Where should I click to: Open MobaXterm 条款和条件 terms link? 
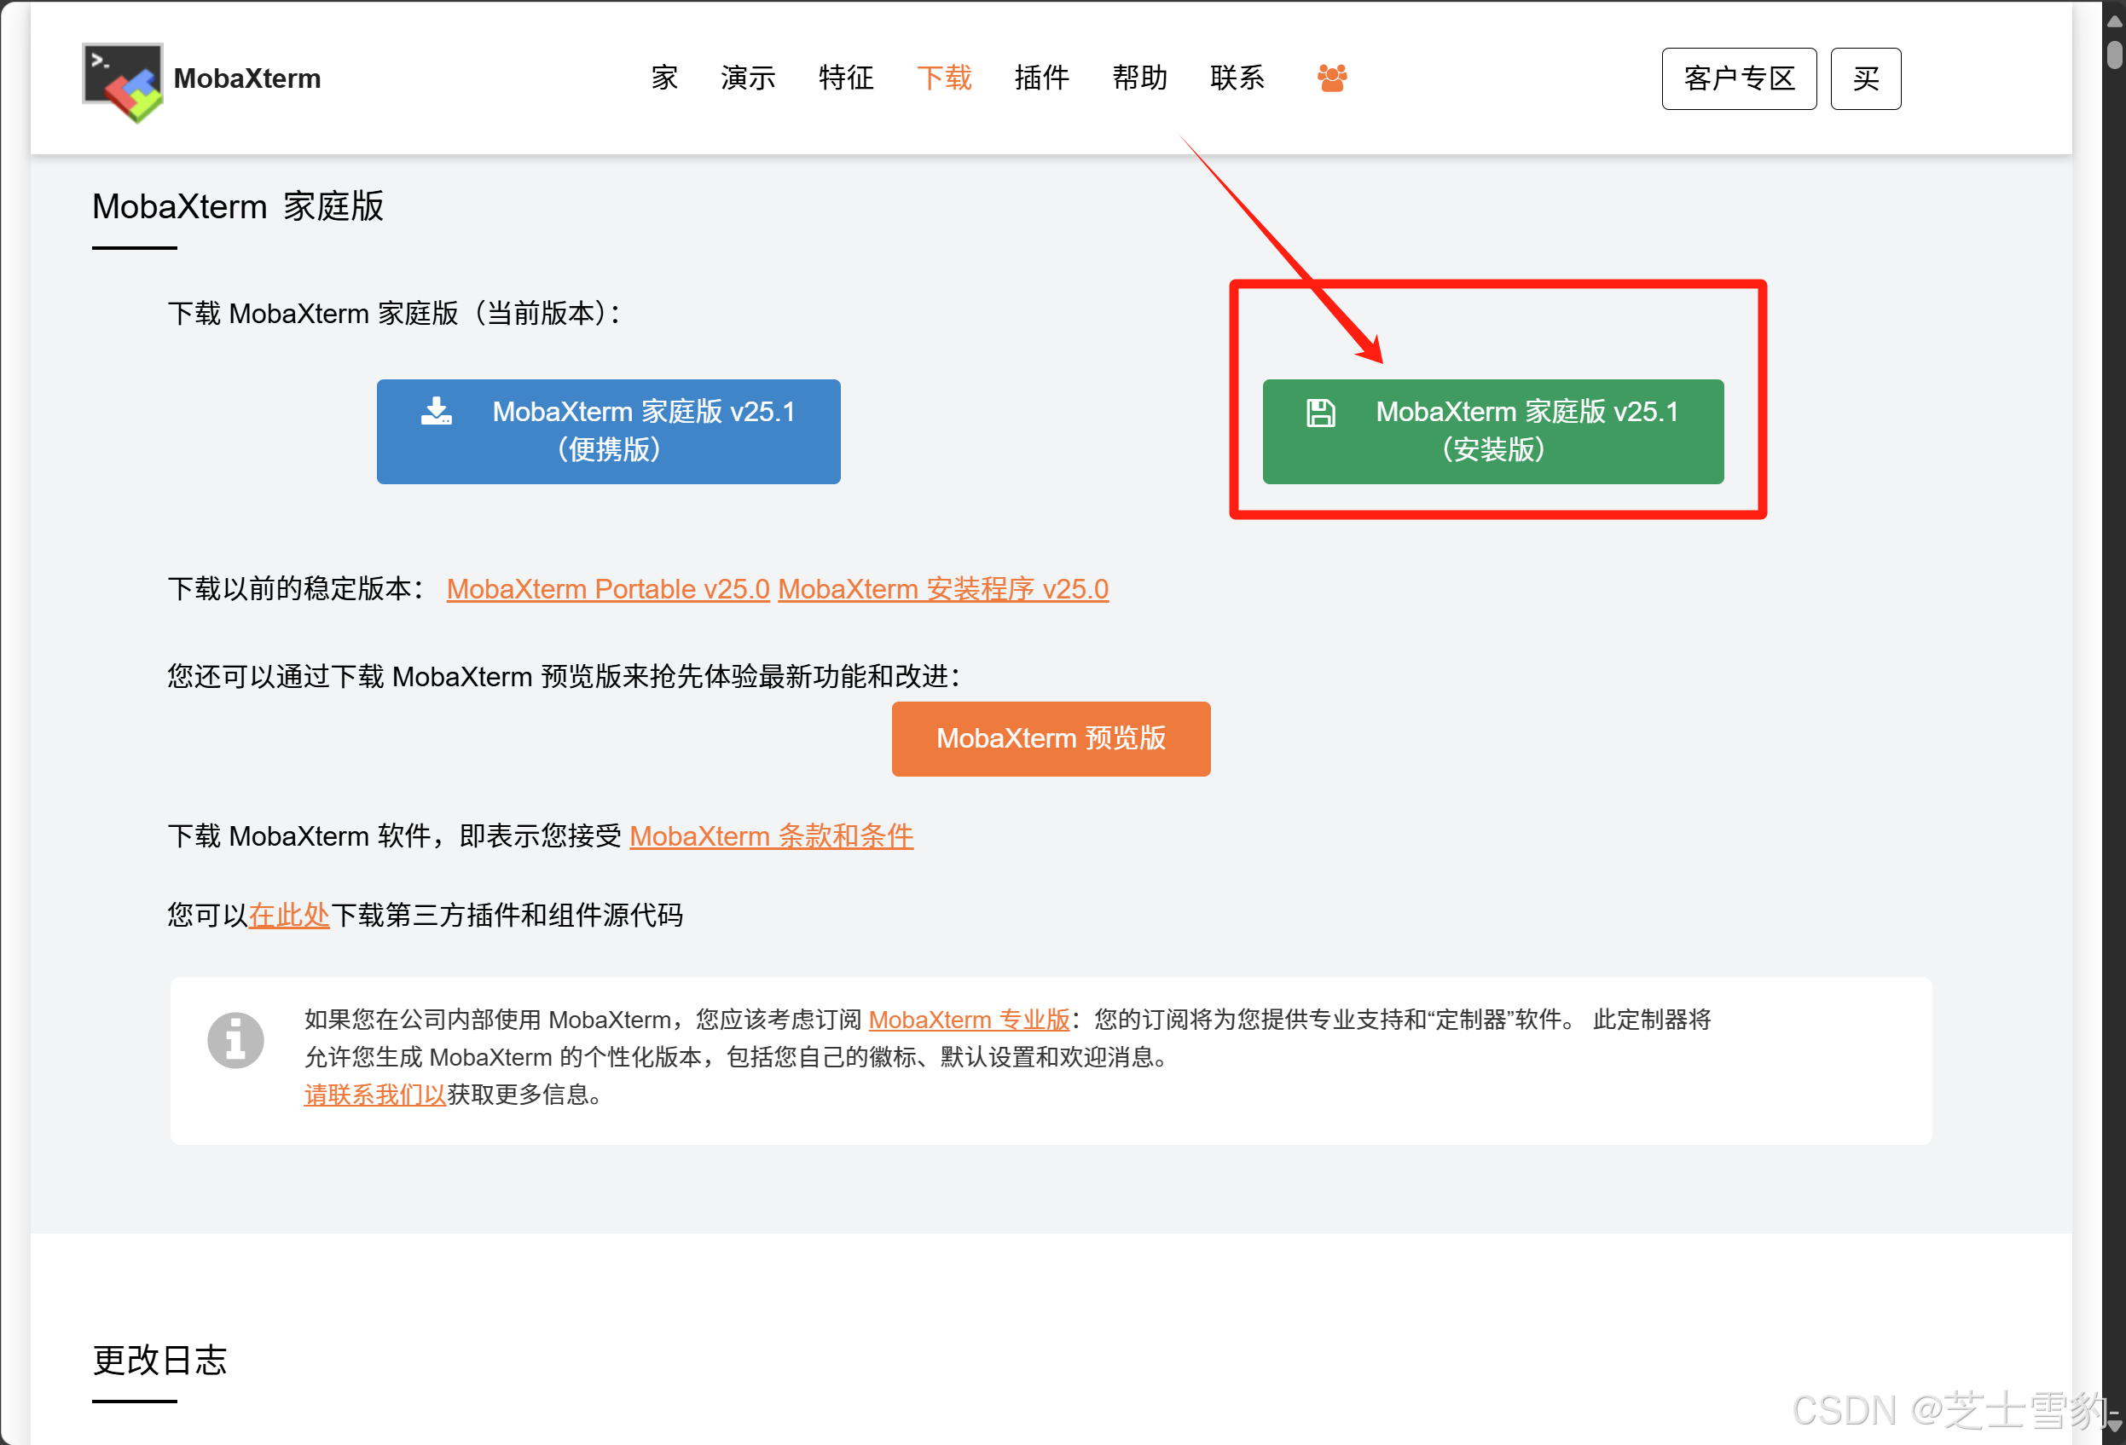pyautogui.click(x=770, y=836)
